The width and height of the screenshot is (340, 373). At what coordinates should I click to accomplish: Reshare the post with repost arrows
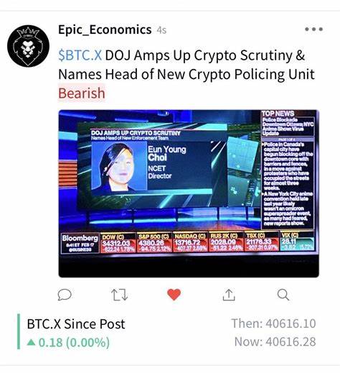tap(120, 295)
